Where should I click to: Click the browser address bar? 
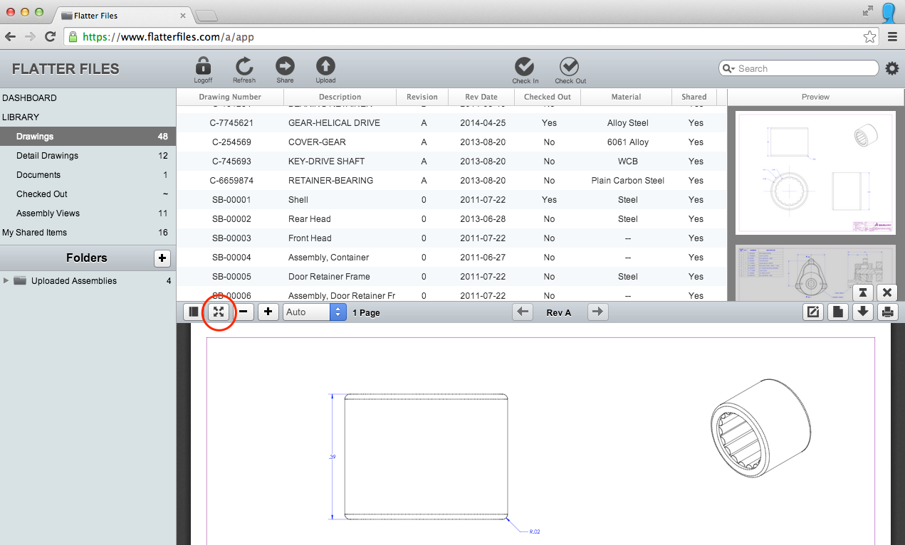coord(470,37)
